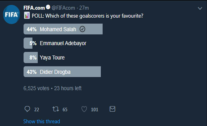Click the reply speech bubble icon
Screen dimensions: 207x126
point(27,109)
